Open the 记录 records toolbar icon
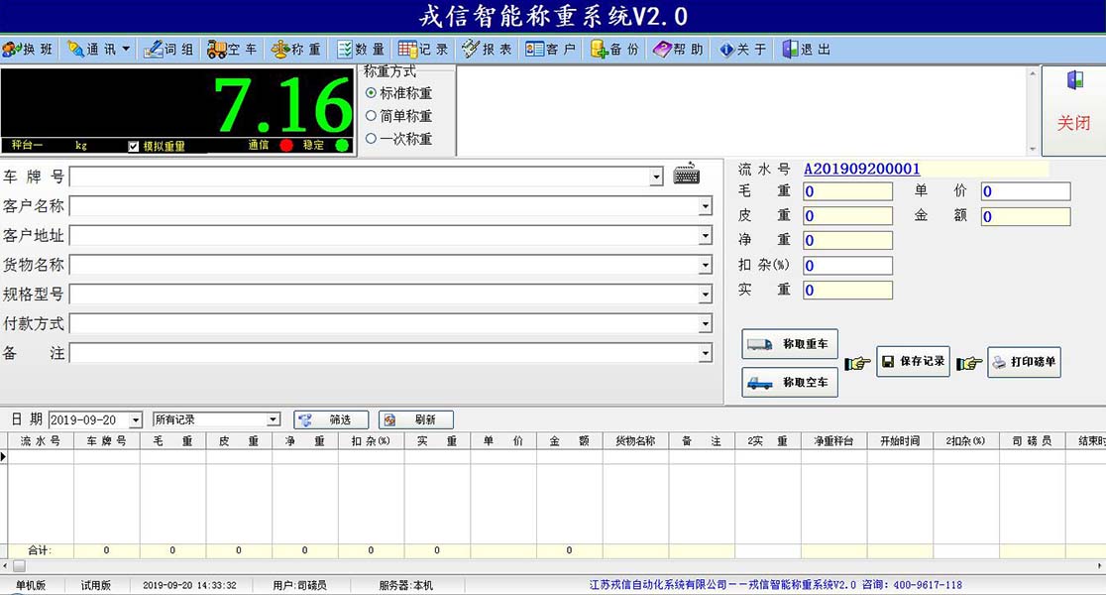This screenshot has width=1106, height=595. [407, 50]
